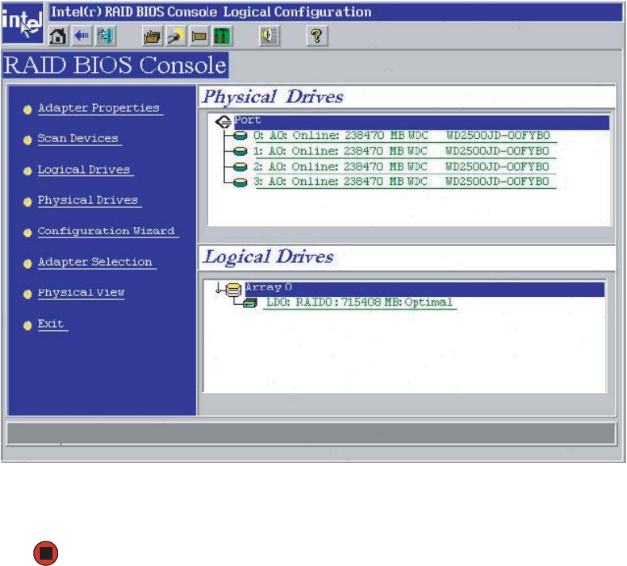This screenshot has height=566, width=627.
Task: Click the yellow bullet beside Adapter Properties
Action: [x=28, y=110]
